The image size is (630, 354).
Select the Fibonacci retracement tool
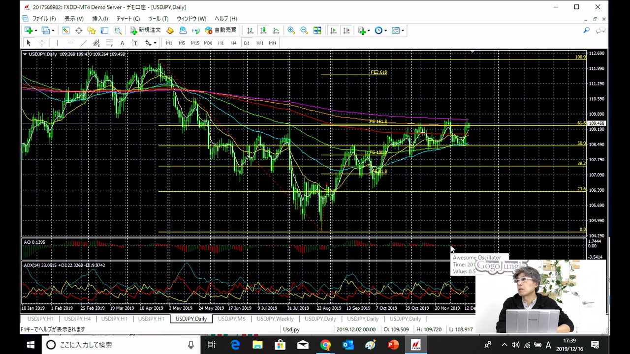click(x=109, y=43)
